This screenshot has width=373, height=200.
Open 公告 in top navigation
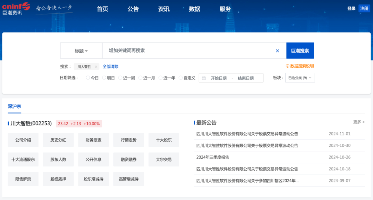point(133,9)
